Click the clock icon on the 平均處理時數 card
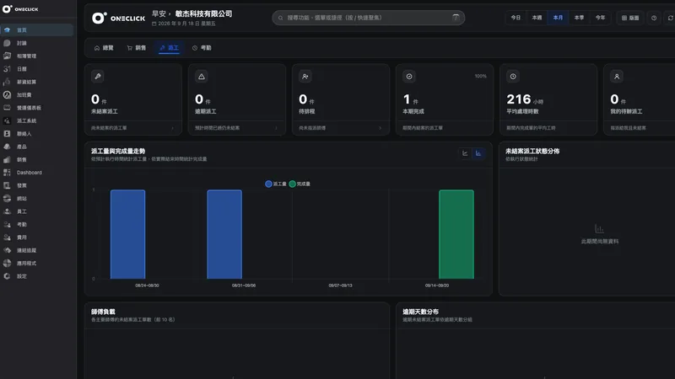Viewport: 675px width, 379px height. [513, 77]
